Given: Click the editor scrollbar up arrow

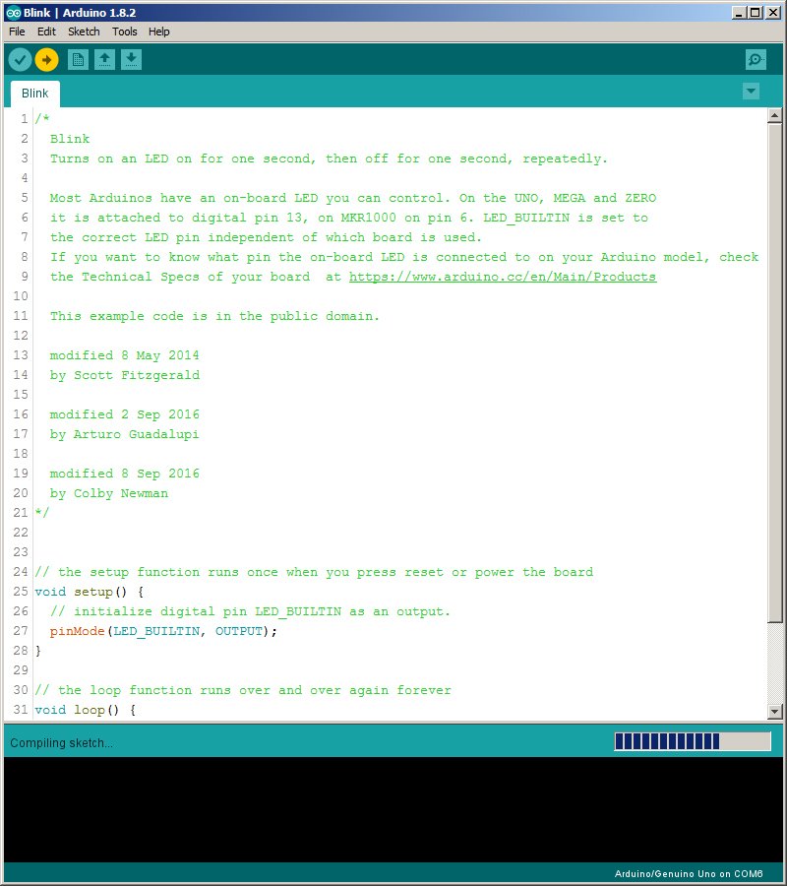Looking at the screenshot, I should (774, 116).
